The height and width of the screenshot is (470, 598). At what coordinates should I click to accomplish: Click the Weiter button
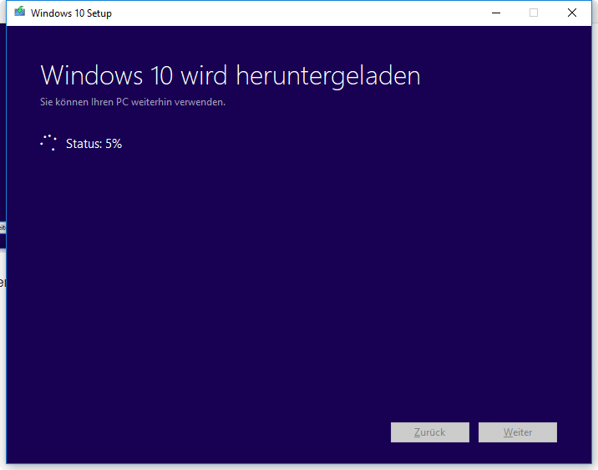coord(518,432)
